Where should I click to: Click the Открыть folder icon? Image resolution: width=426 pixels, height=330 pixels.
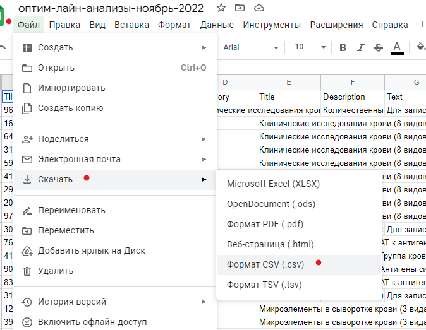pyautogui.click(x=27, y=68)
